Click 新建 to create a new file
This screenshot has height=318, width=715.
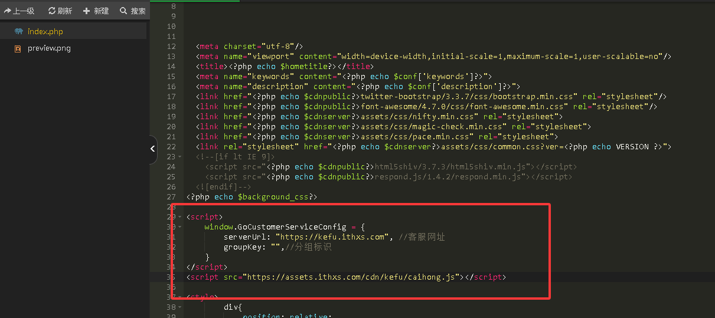pyautogui.click(x=96, y=11)
